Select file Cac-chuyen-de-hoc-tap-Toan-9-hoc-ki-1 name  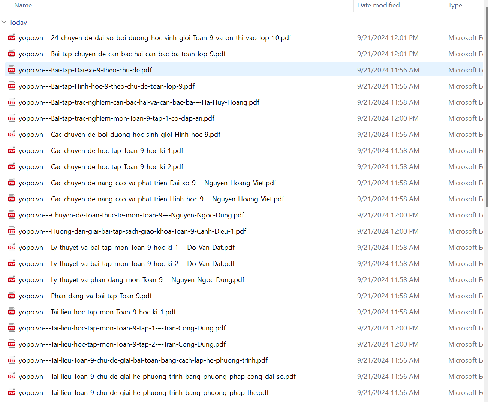pyautogui.click(x=101, y=151)
